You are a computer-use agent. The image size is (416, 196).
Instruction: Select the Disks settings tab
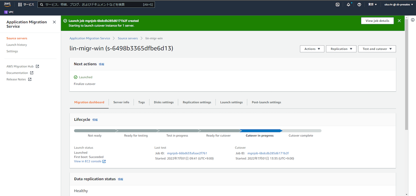[164, 102]
